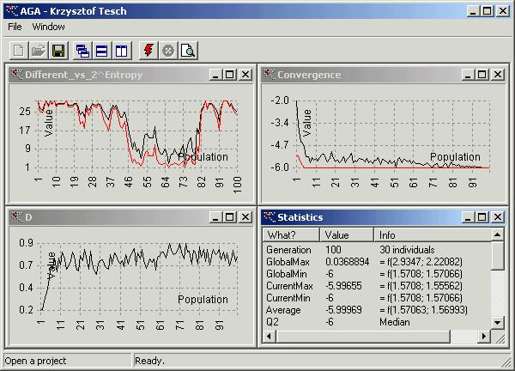
Task: Click the Statistics window title icon
Action: pyautogui.click(x=269, y=216)
